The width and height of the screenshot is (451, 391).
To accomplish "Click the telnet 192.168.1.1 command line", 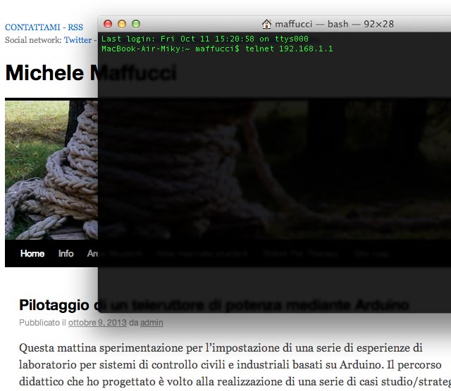I will click(x=289, y=49).
